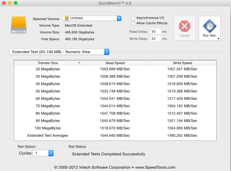Click the yellow minimize window button
231x171 pixels.
(x=10, y=3)
